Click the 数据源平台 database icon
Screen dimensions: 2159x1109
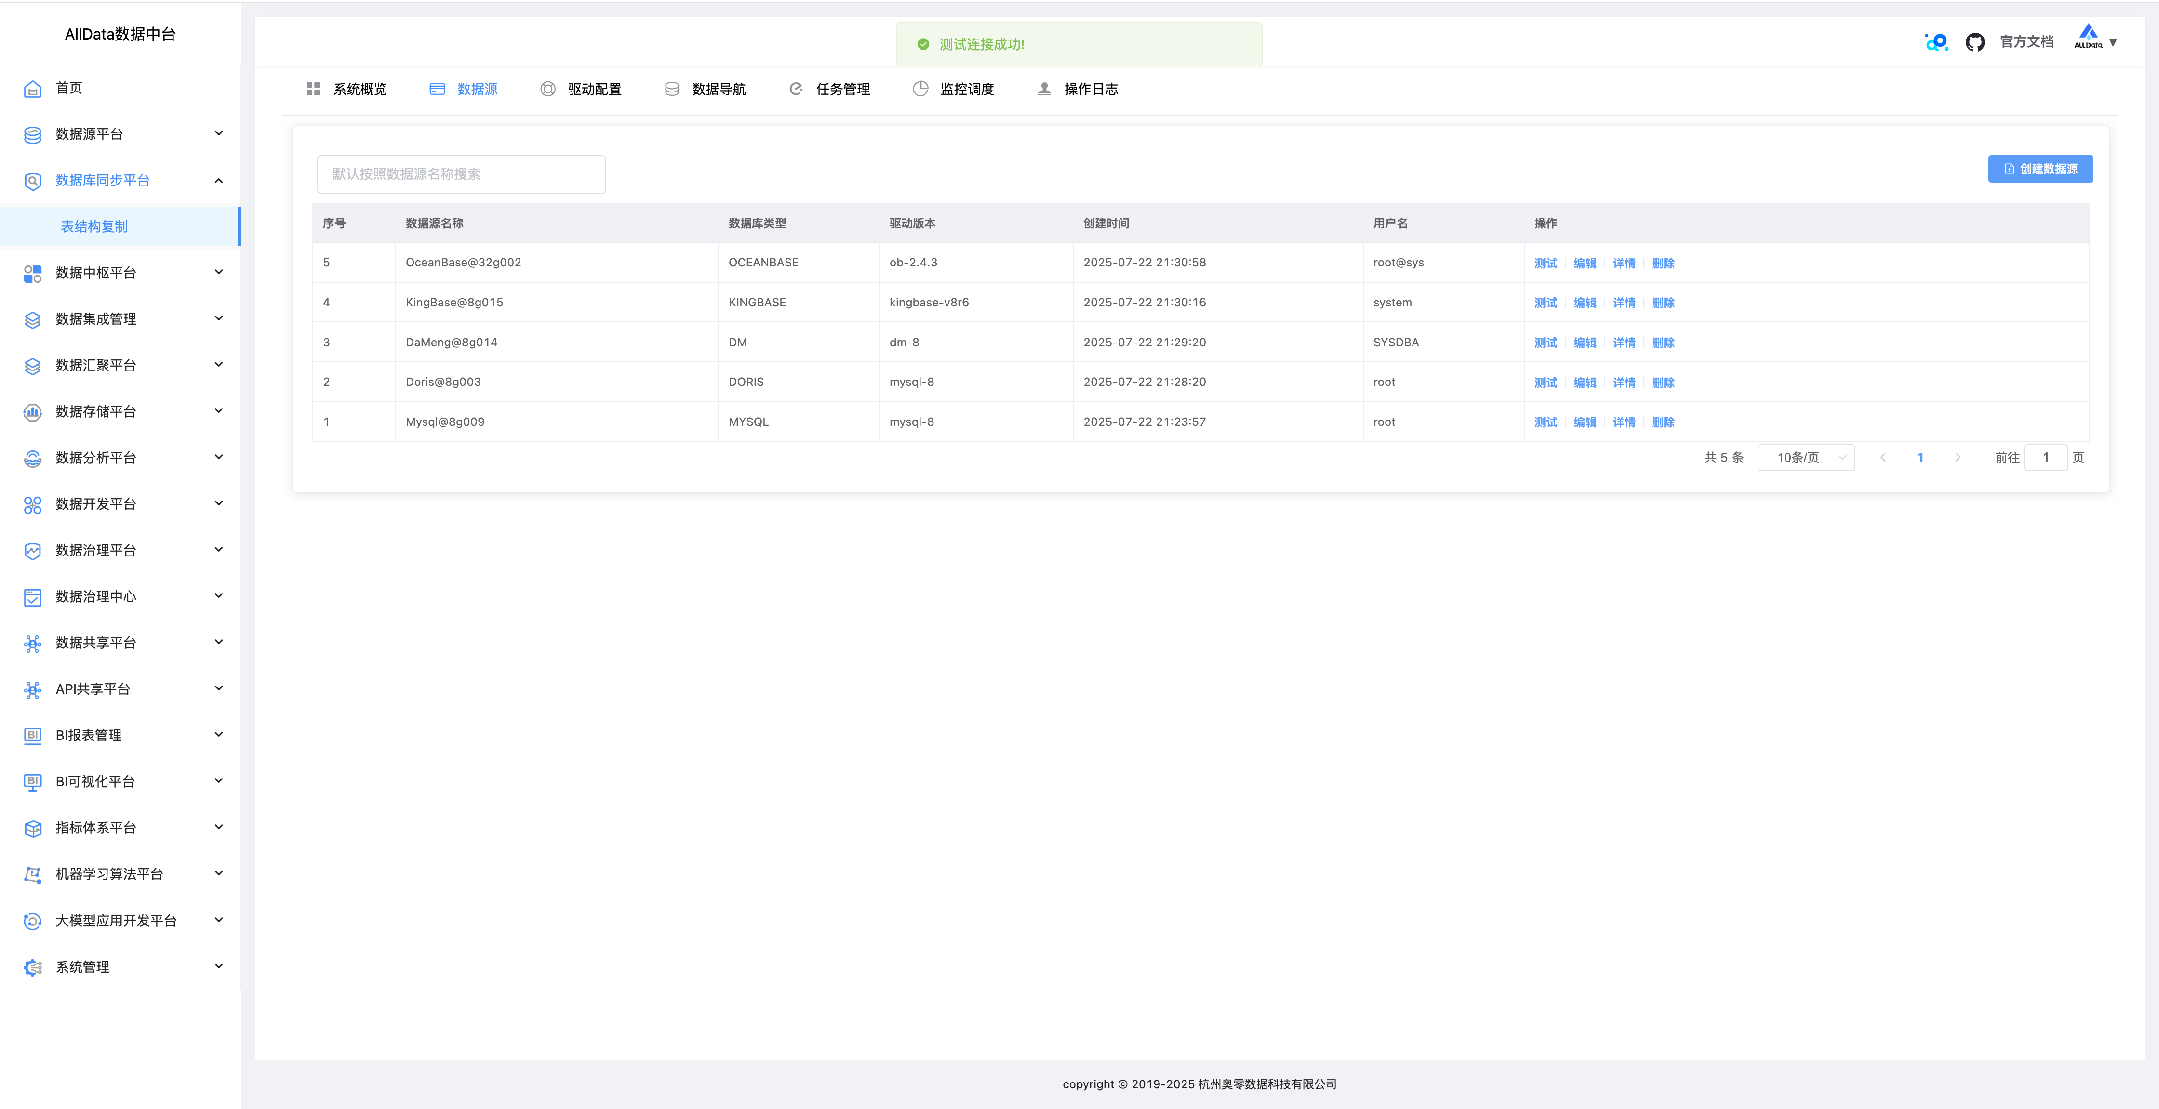pyautogui.click(x=33, y=135)
